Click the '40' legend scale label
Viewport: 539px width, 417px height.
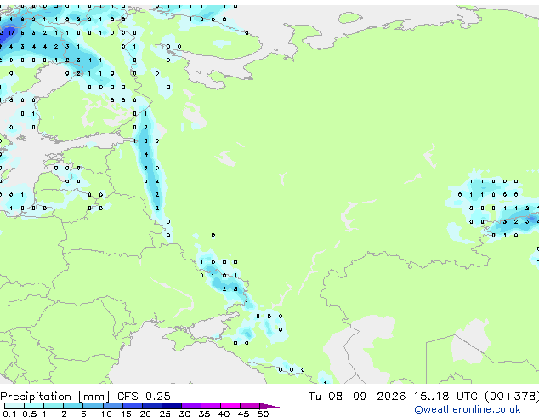[224, 414]
